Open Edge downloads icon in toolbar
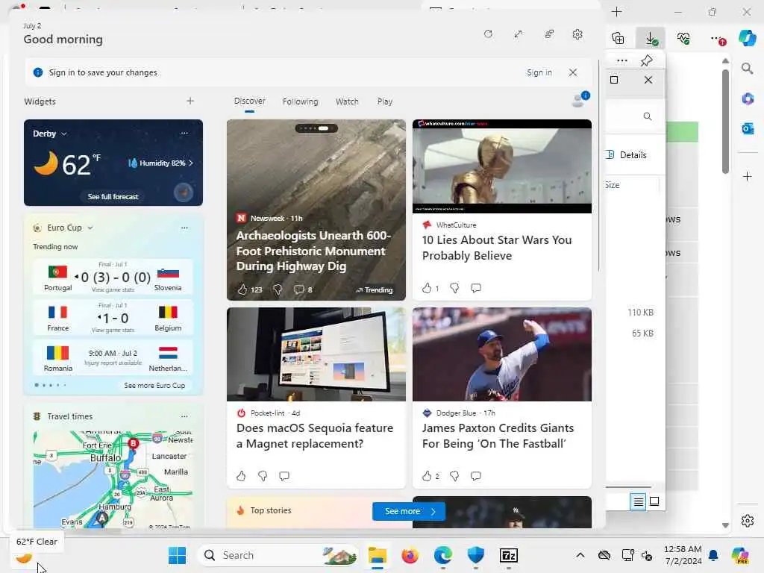 click(651, 38)
